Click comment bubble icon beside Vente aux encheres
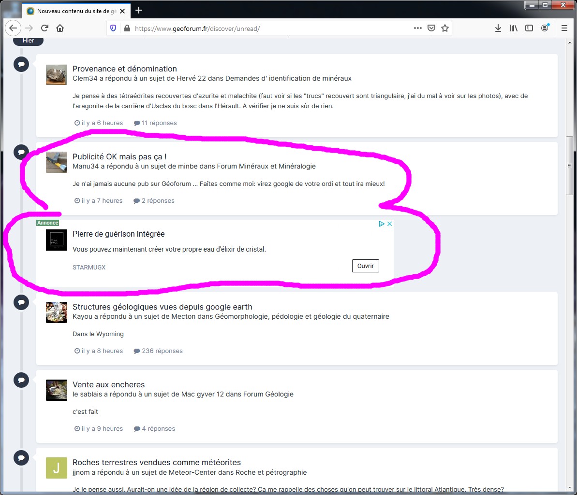577x495 pixels. click(x=21, y=380)
